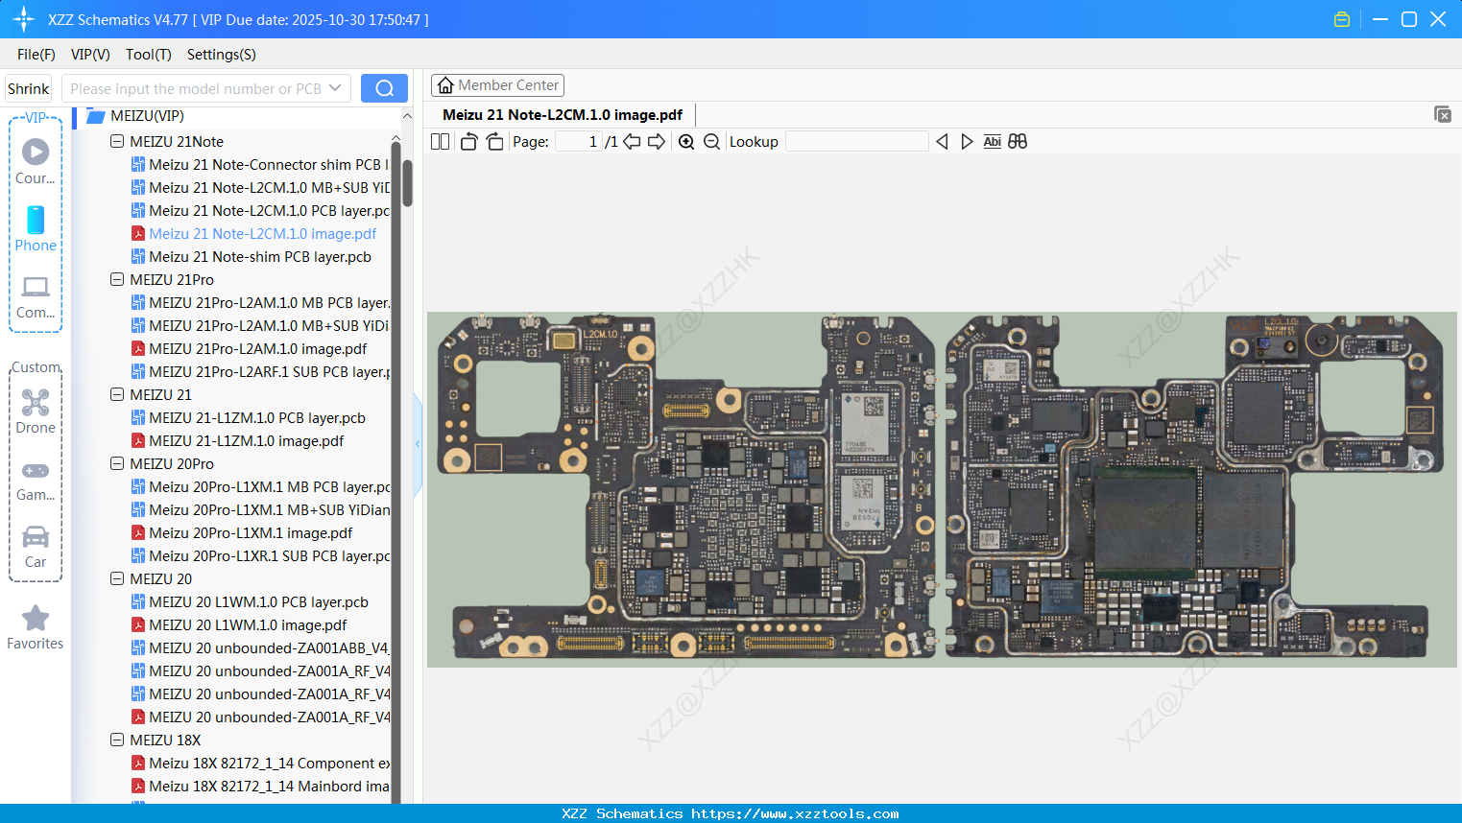Click the yellow VIP gift box icon

[x=1342, y=19]
